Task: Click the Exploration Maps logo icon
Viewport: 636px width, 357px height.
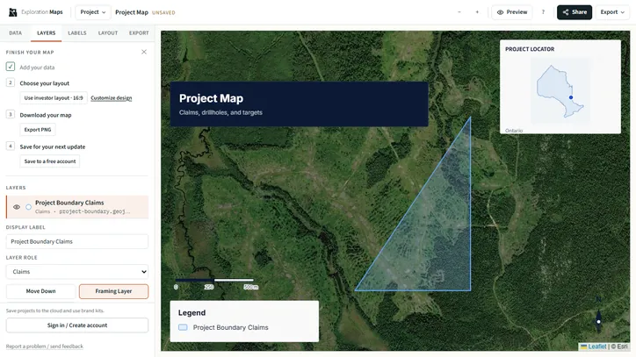Action: point(13,12)
